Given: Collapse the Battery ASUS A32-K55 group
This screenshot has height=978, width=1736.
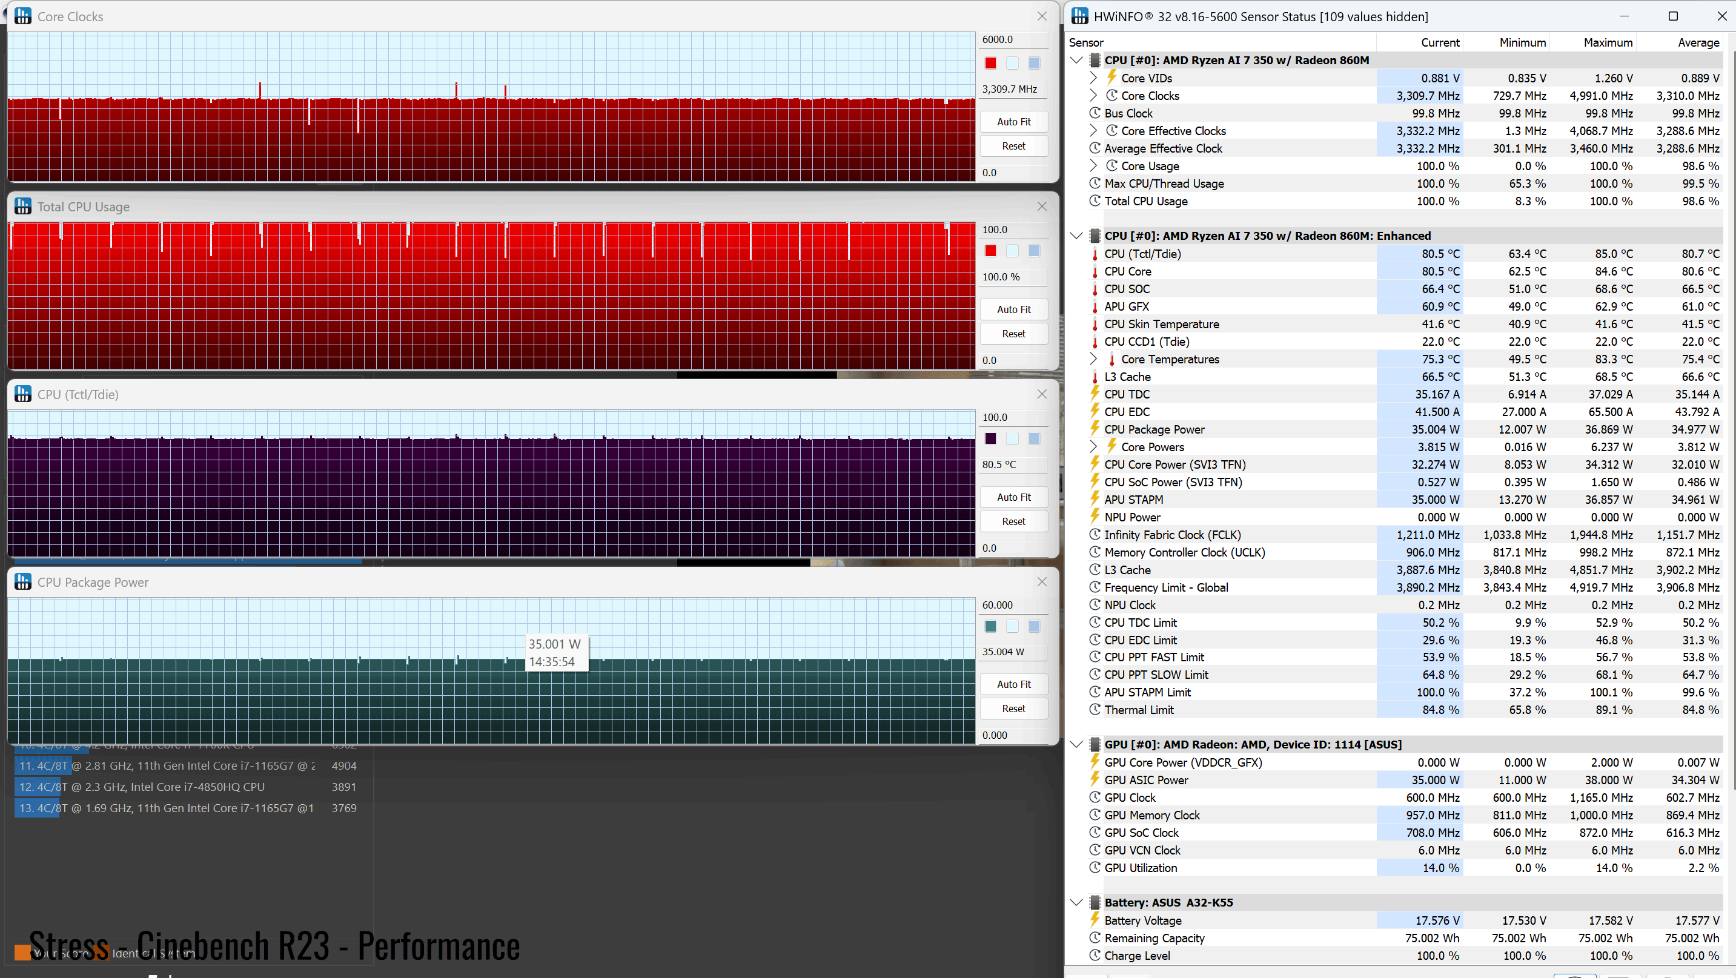Looking at the screenshot, I should [x=1076, y=902].
